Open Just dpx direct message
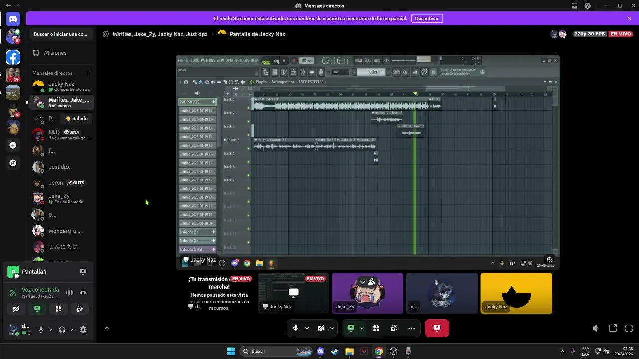Screen dimensions: 639x359 pyautogui.click(x=61, y=167)
